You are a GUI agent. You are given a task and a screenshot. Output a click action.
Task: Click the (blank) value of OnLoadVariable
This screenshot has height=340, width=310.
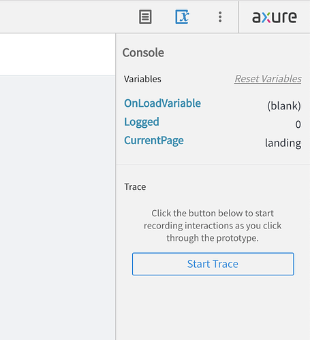click(x=284, y=106)
